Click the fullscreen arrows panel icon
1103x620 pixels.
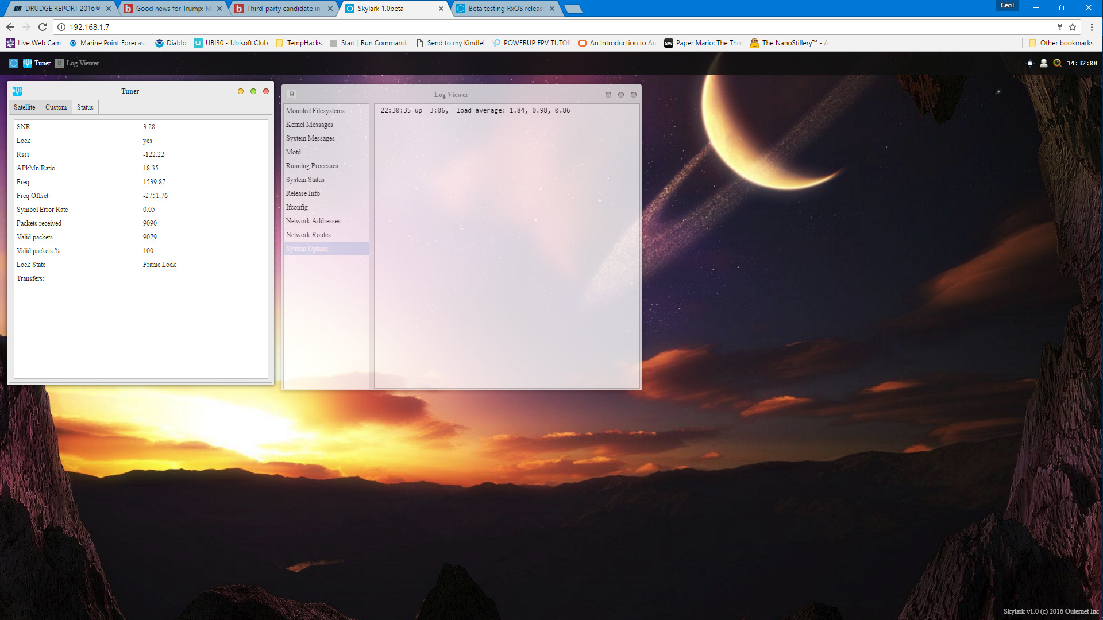coord(1030,63)
